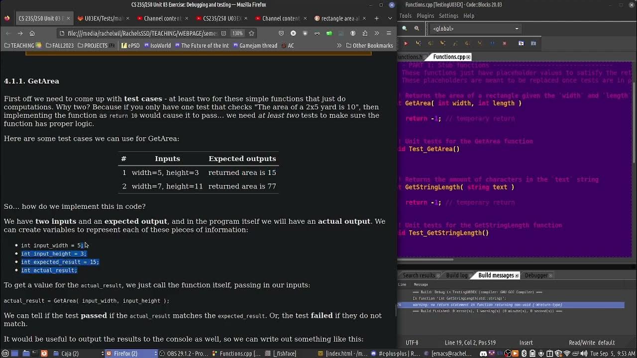
Task: Click the 130% zoom level indicator
Action: pyautogui.click(x=237, y=33)
